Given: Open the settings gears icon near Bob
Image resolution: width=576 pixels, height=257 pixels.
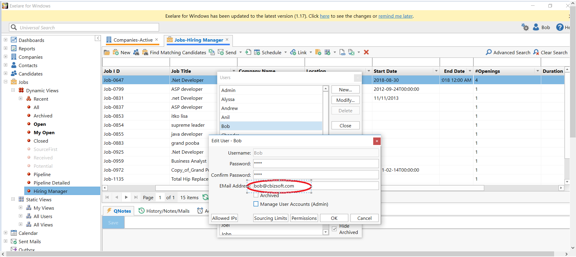Looking at the screenshot, I should (525, 27).
